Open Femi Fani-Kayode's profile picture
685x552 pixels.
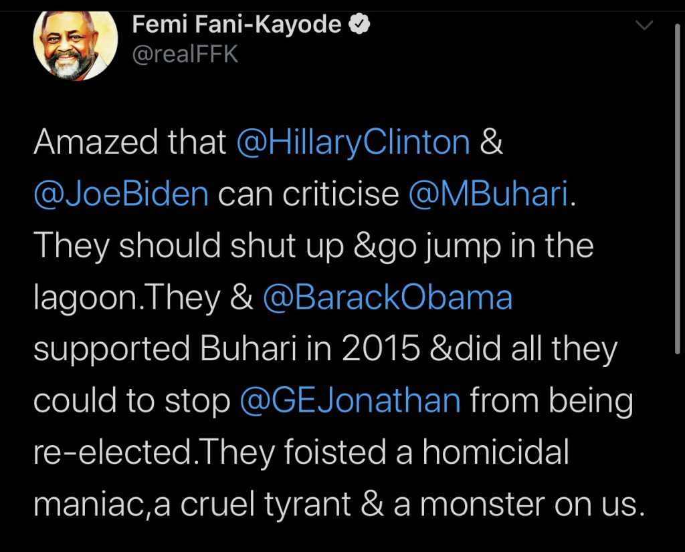[76, 45]
